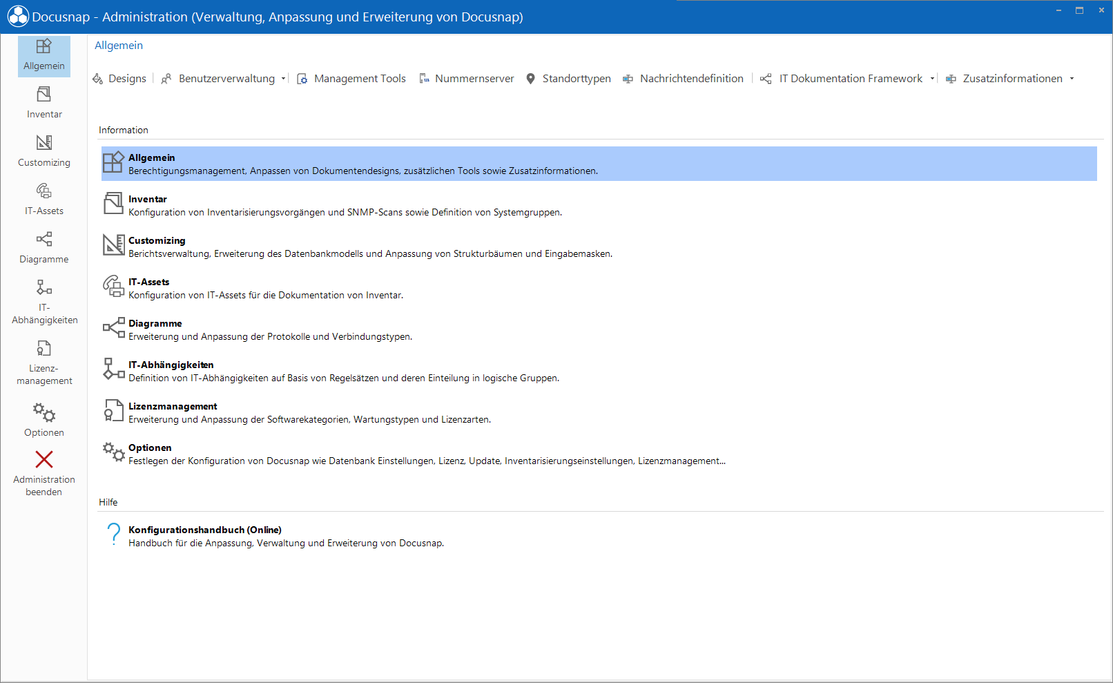Click Administration beenden red X
Image resolution: width=1113 pixels, height=683 pixels.
(44, 459)
